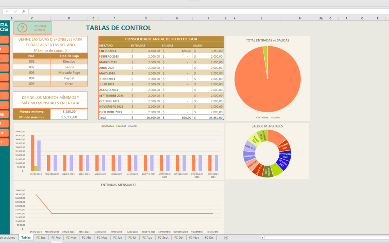389x243 pixels.
Task: Select the Monto máximo value cell $ 5.000,00
Action: [x=69, y=117]
